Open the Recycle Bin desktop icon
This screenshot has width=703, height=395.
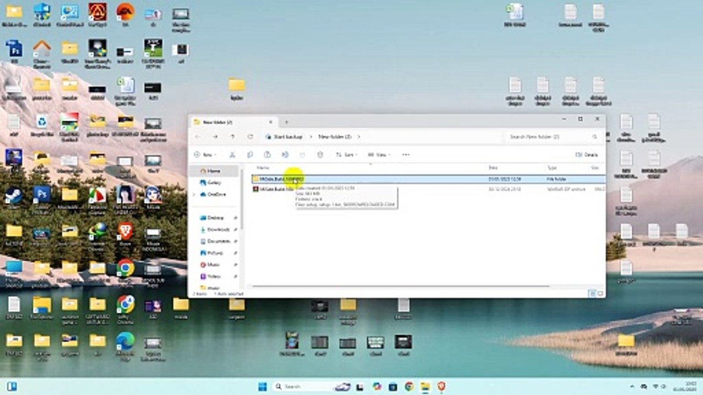click(42, 125)
